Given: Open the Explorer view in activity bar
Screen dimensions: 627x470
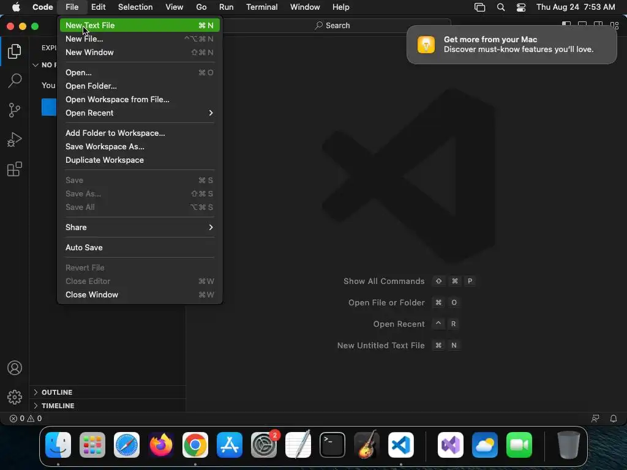Looking at the screenshot, I should (x=15, y=51).
